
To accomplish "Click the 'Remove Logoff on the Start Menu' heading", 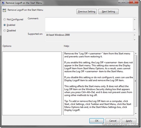I will (25, 10).
